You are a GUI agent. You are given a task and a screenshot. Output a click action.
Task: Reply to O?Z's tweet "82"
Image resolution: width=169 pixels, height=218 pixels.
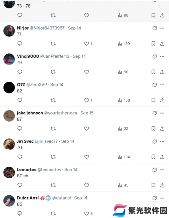pos(20,100)
